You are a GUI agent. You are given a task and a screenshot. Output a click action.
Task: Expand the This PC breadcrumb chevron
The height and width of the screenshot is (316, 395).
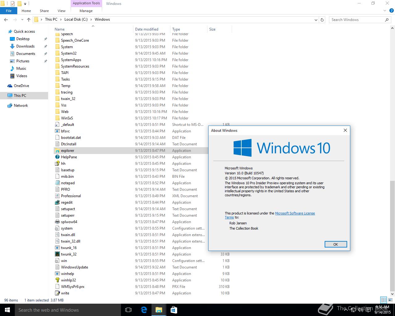[61, 19]
